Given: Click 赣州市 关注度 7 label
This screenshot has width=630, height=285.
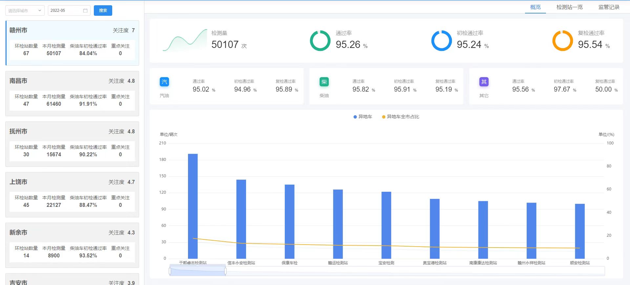Looking at the screenshot, I should point(124,30).
